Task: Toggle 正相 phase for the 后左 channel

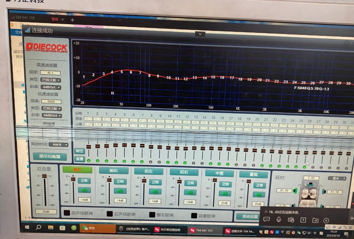Action: (155, 182)
